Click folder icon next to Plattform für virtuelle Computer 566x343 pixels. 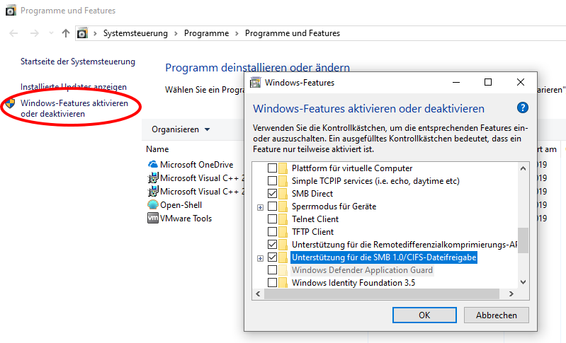coord(283,168)
